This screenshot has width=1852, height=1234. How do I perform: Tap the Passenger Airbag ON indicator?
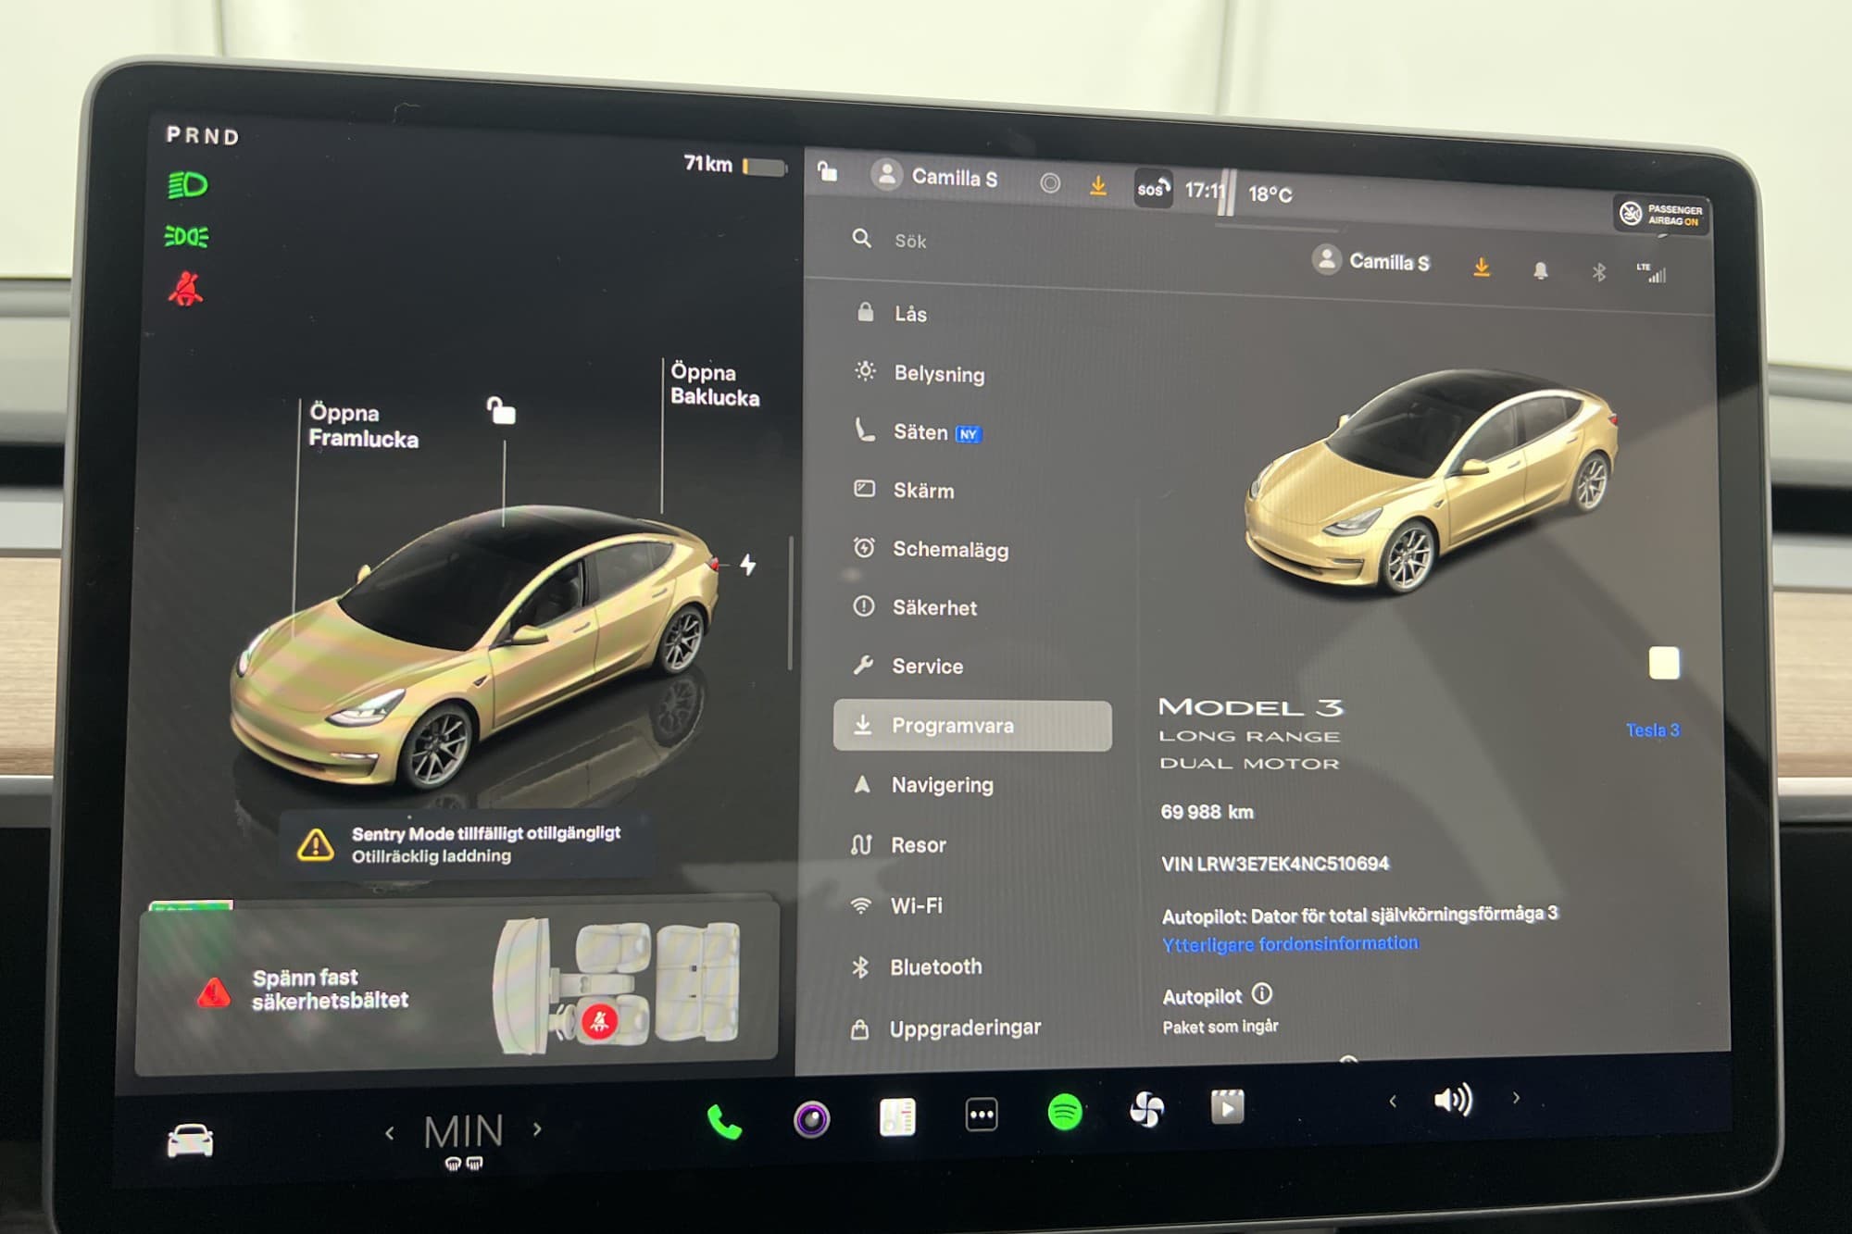click(1662, 215)
